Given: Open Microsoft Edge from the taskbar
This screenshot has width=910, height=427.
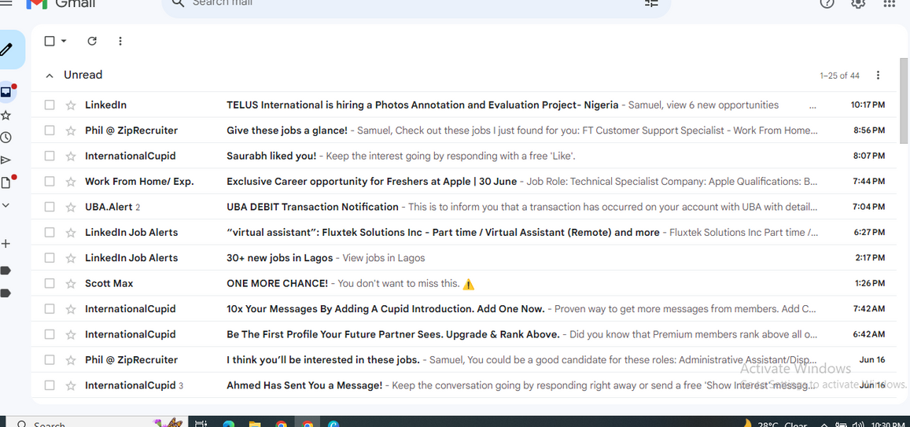Looking at the screenshot, I should point(228,424).
